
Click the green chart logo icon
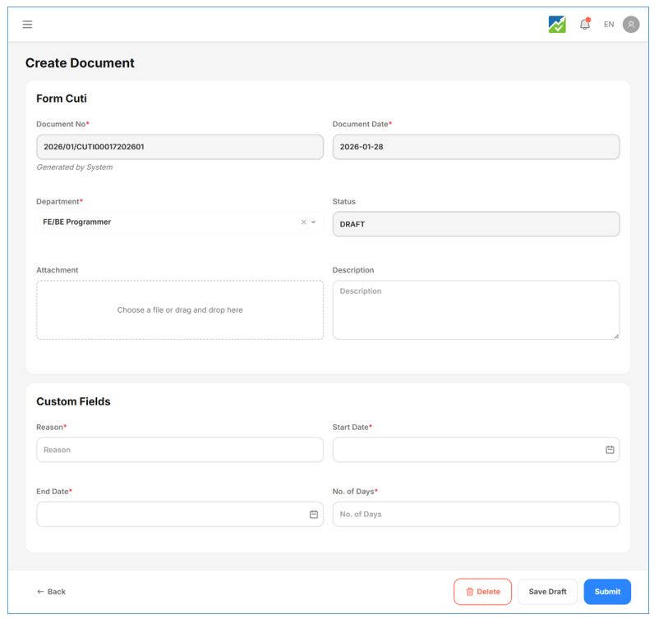557,25
